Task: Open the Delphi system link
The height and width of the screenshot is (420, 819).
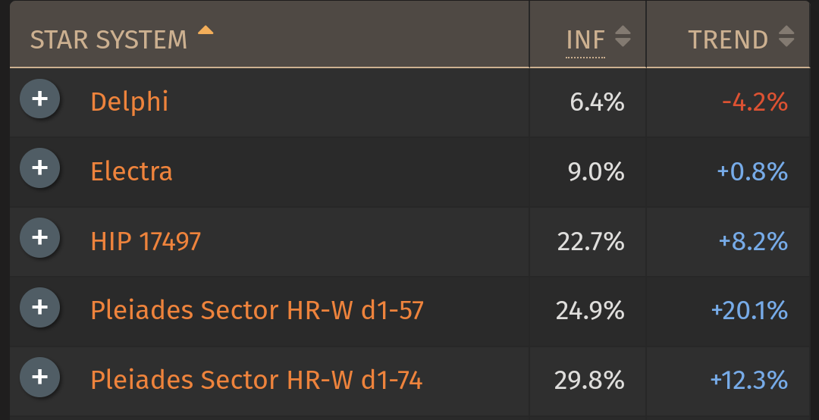Action: click(x=130, y=102)
